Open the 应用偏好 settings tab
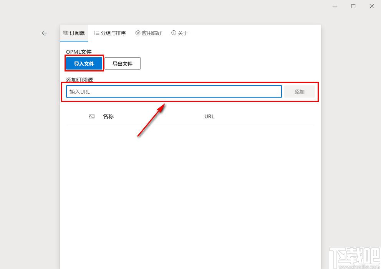 149,33
